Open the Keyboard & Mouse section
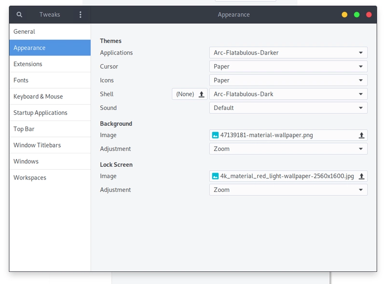 50,96
